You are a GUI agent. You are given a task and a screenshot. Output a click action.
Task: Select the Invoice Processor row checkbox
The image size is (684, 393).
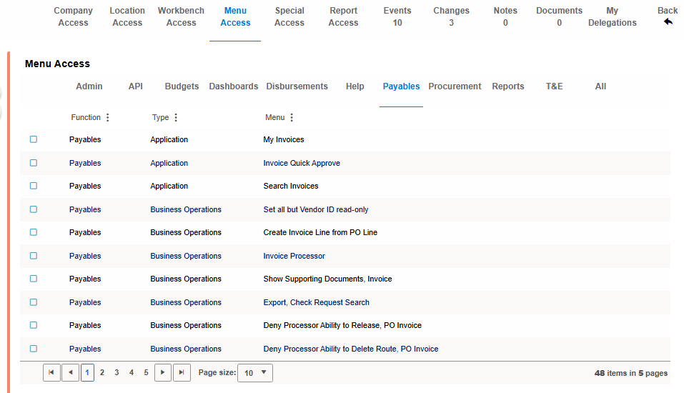point(34,256)
